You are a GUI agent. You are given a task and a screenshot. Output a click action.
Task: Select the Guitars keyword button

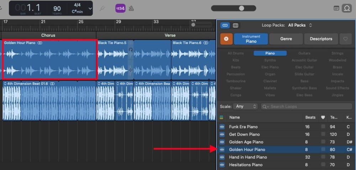[x=304, y=53]
